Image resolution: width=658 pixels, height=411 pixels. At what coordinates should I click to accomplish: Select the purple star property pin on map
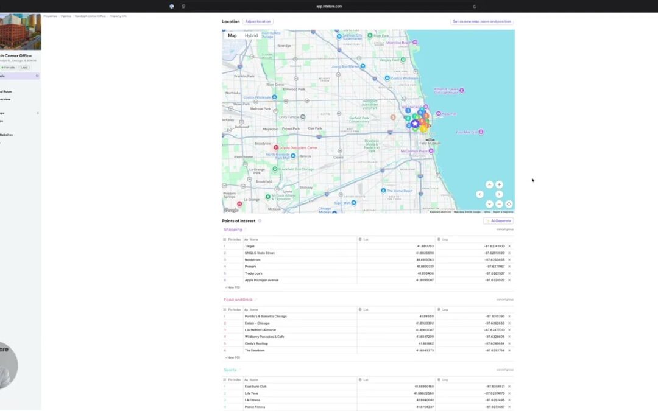pyautogui.click(x=415, y=124)
